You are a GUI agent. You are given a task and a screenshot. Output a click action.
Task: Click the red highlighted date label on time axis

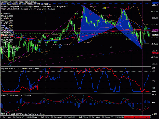click(137, 117)
